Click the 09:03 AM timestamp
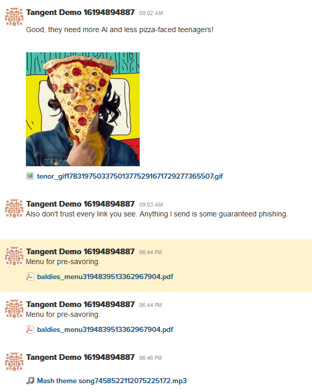Image resolution: width=312 pixels, height=392 pixels. 151,205
